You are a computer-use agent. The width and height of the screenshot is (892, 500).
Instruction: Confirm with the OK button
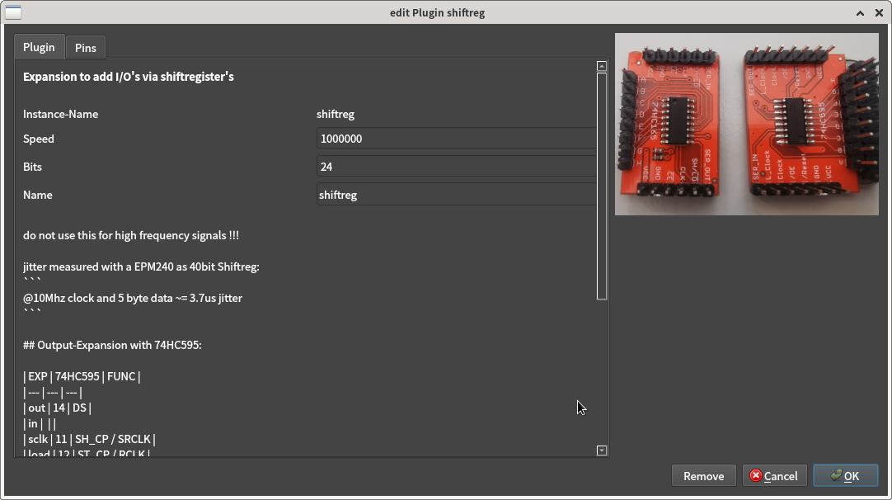pyautogui.click(x=845, y=475)
